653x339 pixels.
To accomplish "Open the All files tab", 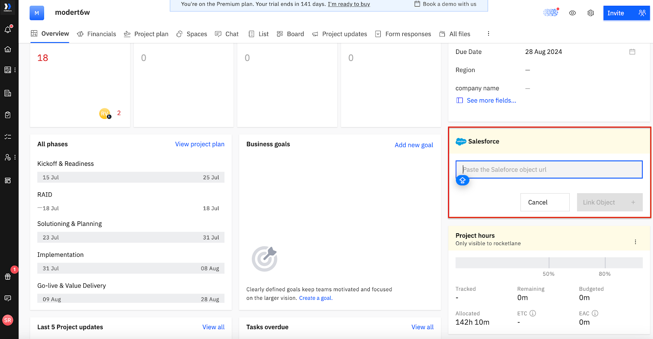I will click(455, 34).
